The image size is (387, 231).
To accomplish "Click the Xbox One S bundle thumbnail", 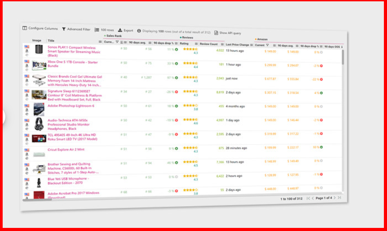I will point(39,65).
